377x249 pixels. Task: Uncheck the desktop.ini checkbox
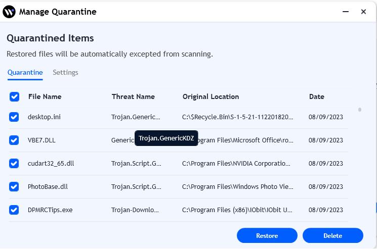pos(14,117)
